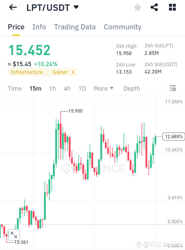This screenshot has width=185, height=250.
Task: Open the share icon to share this chart
Action: tap(154, 7)
